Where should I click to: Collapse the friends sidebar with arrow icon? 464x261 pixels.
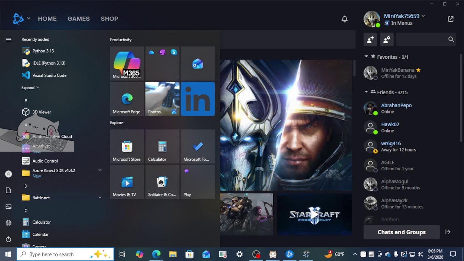pyautogui.click(x=448, y=232)
